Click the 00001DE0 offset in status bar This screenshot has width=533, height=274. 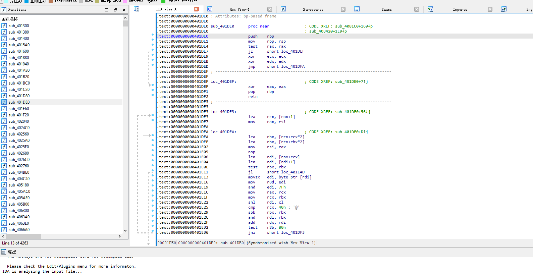[167, 243]
